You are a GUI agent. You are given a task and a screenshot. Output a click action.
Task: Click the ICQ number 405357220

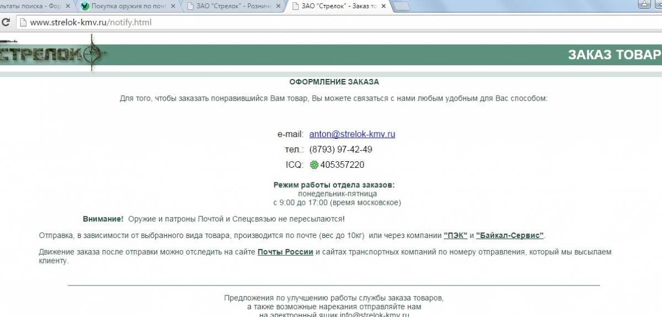[x=342, y=165]
